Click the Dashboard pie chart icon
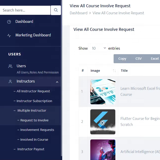The width and height of the screenshot is (160, 160). 9,22
